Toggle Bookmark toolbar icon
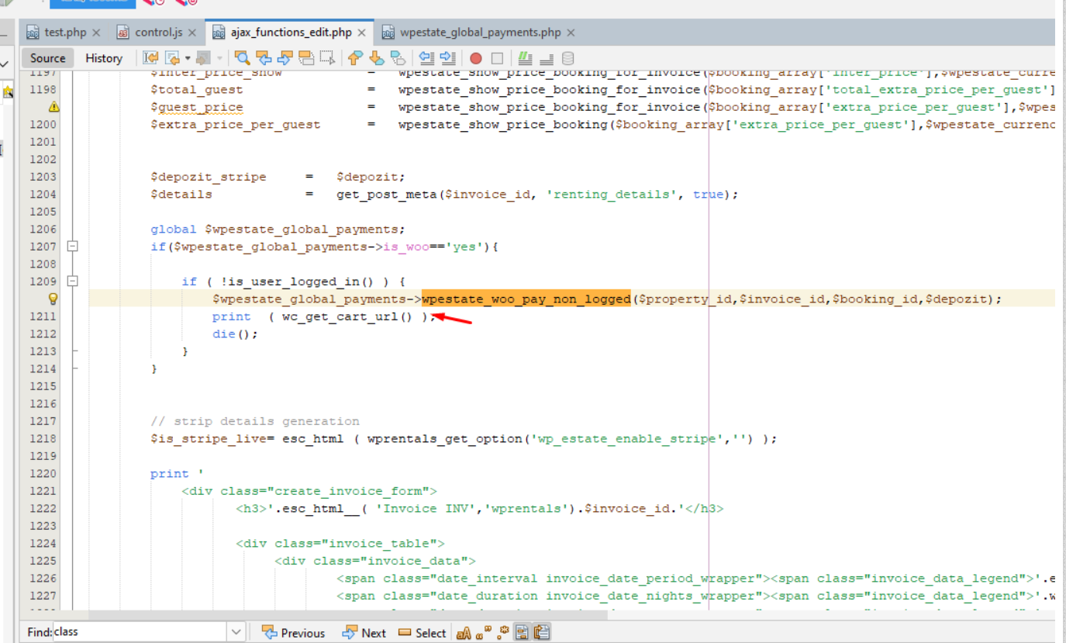This screenshot has width=1066, height=643. pyautogui.click(x=398, y=58)
